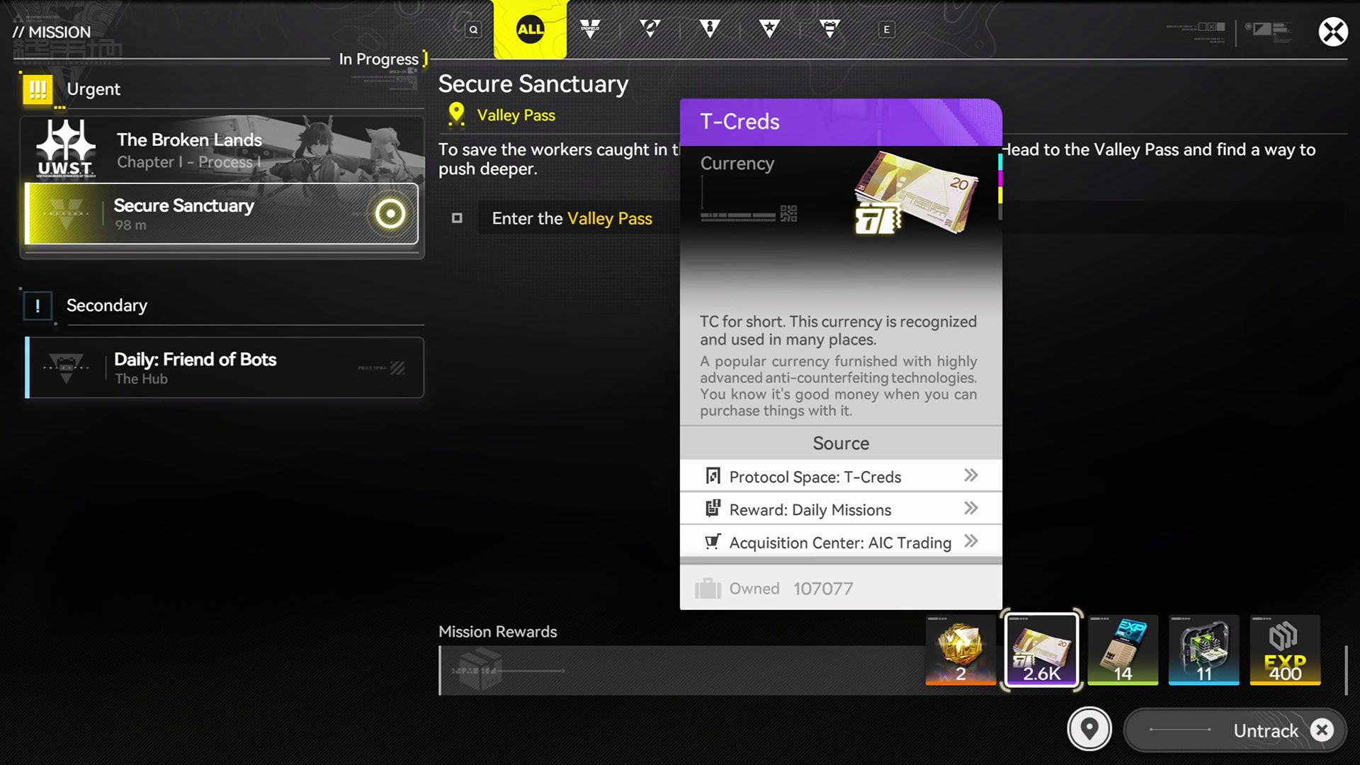Click the Source section header
The width and height of the screenshot is (1360, 765).
841,443
